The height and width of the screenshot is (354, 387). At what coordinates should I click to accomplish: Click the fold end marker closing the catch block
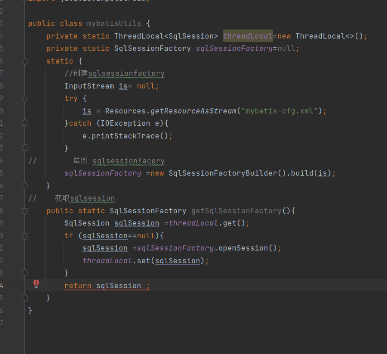click(x=24, y=147)
